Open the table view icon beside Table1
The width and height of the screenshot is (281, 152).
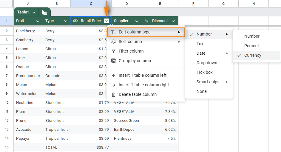(x=45, y=12)
